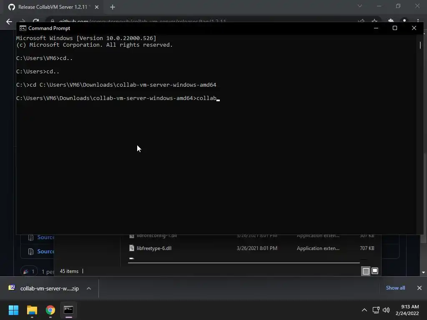Image resolution: width=427 pixels, height=320 pixels.
Task: Click Show all downloads
Action: tap(395, 288)
